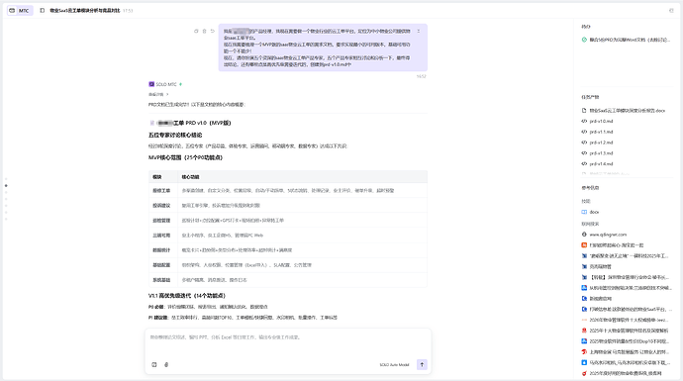Click the red favicon on the last search reference
Screen dimensions: 683x381
click(x=584, y=373)
